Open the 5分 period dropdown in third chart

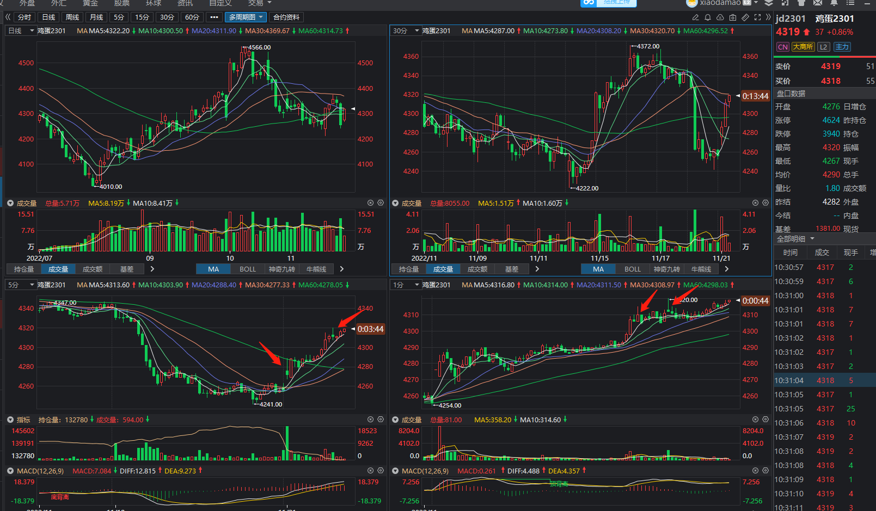click(21, 285)
